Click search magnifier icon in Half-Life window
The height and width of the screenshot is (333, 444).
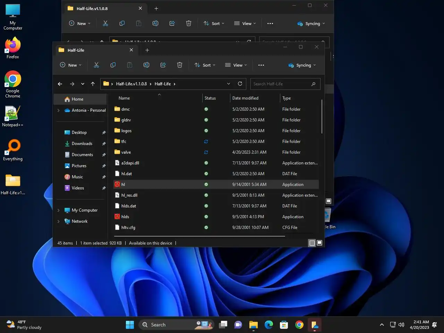tap(313, 84)
